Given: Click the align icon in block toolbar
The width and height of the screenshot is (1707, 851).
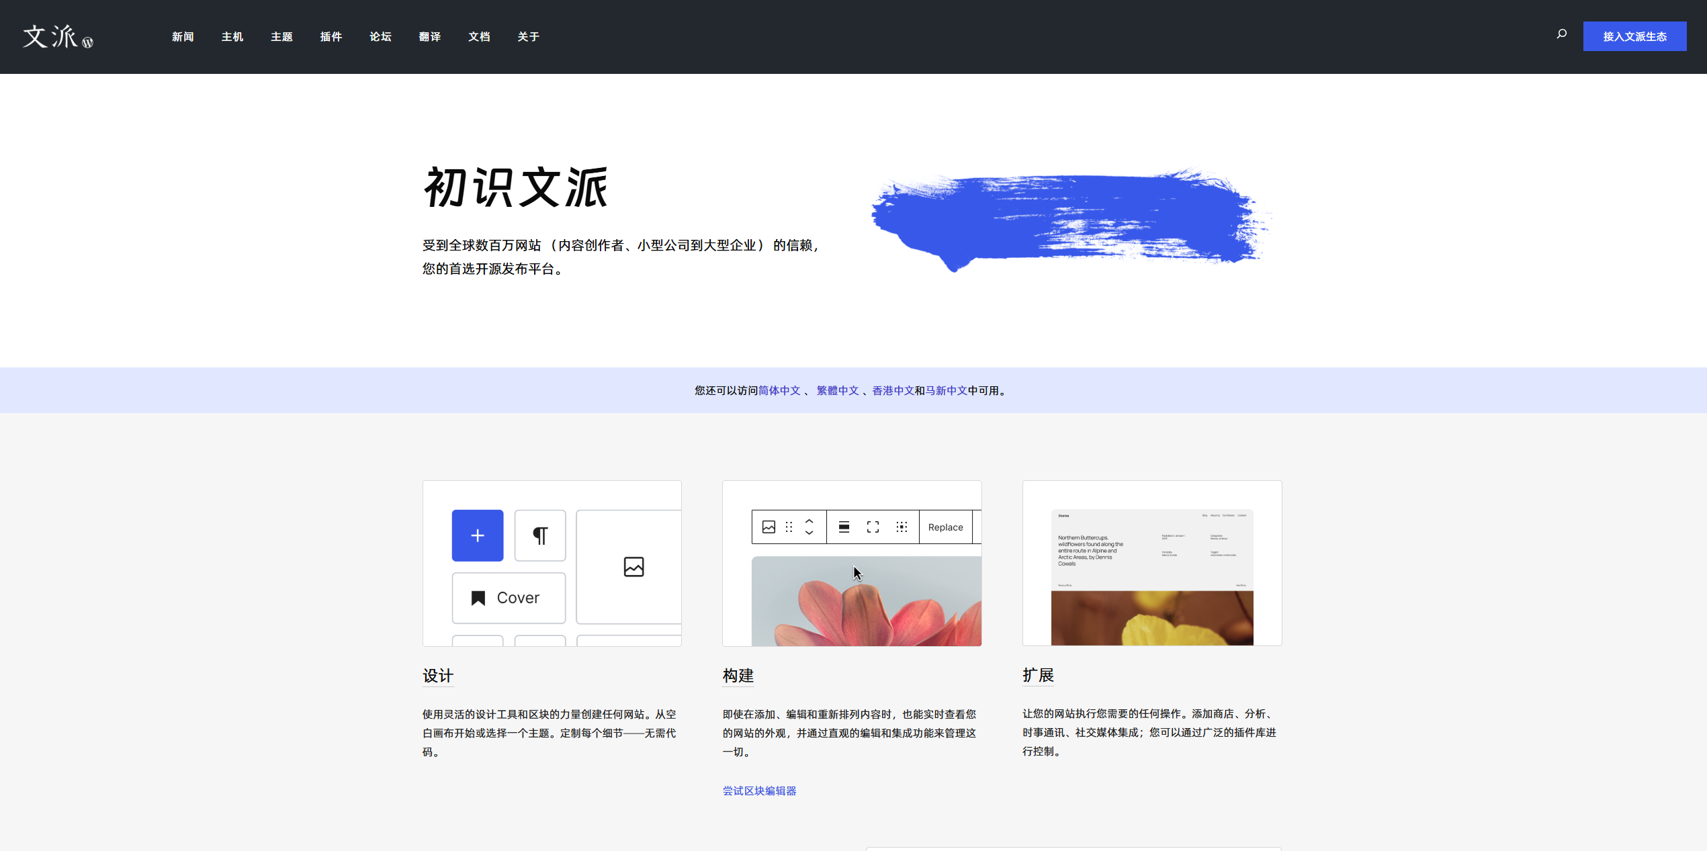Looking at the screenshot, I should 844,527.
